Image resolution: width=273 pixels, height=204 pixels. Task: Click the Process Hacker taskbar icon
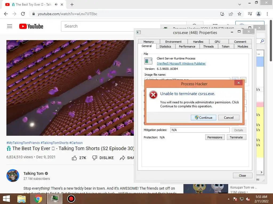coord(55,199)
